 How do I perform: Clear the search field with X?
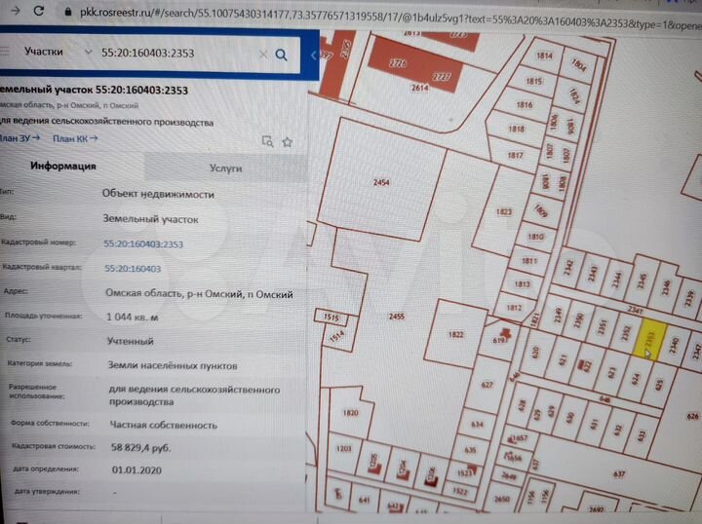point(262,56)
